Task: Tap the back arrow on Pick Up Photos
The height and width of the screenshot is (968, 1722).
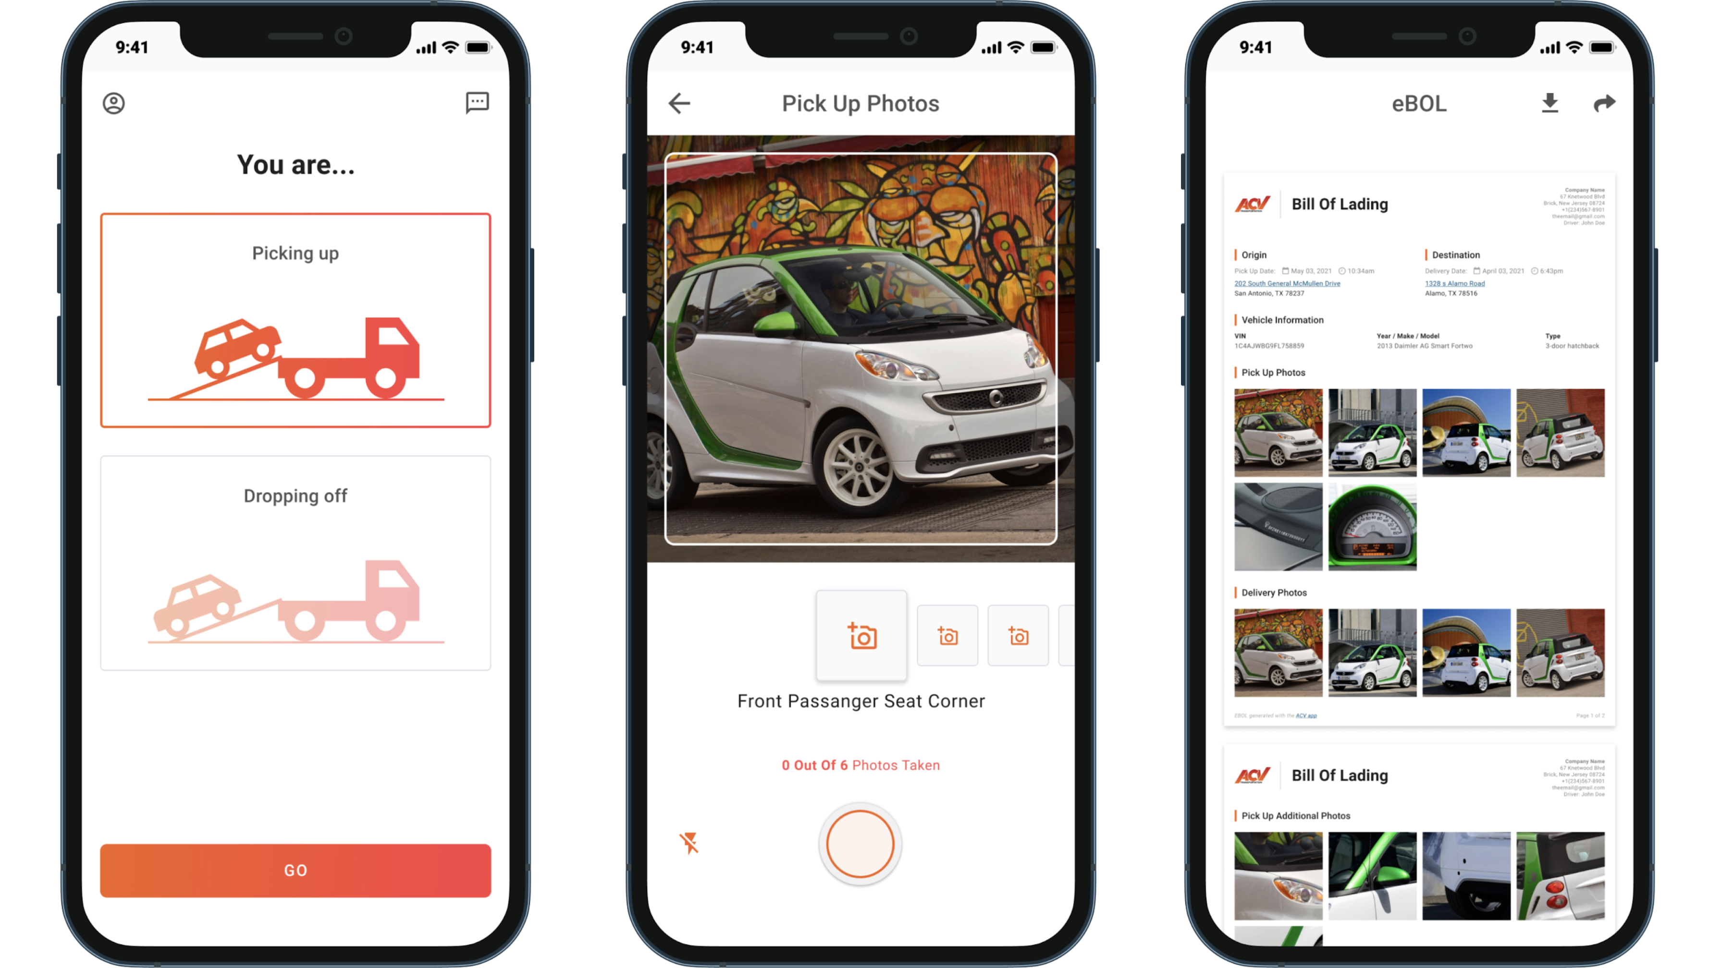Action: pyautogui.click(x=680, y=103)
